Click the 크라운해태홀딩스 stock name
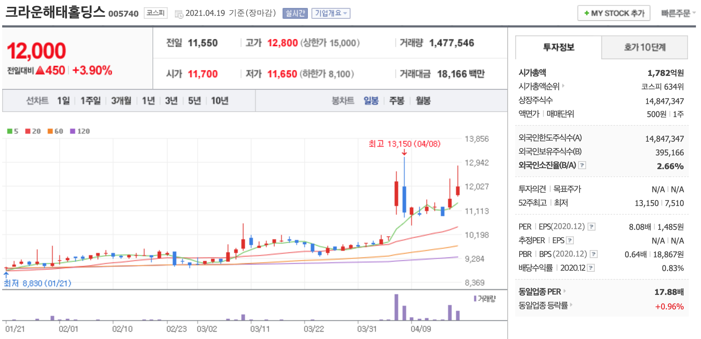This screenshot has width=701, height=339. (55, 12)
